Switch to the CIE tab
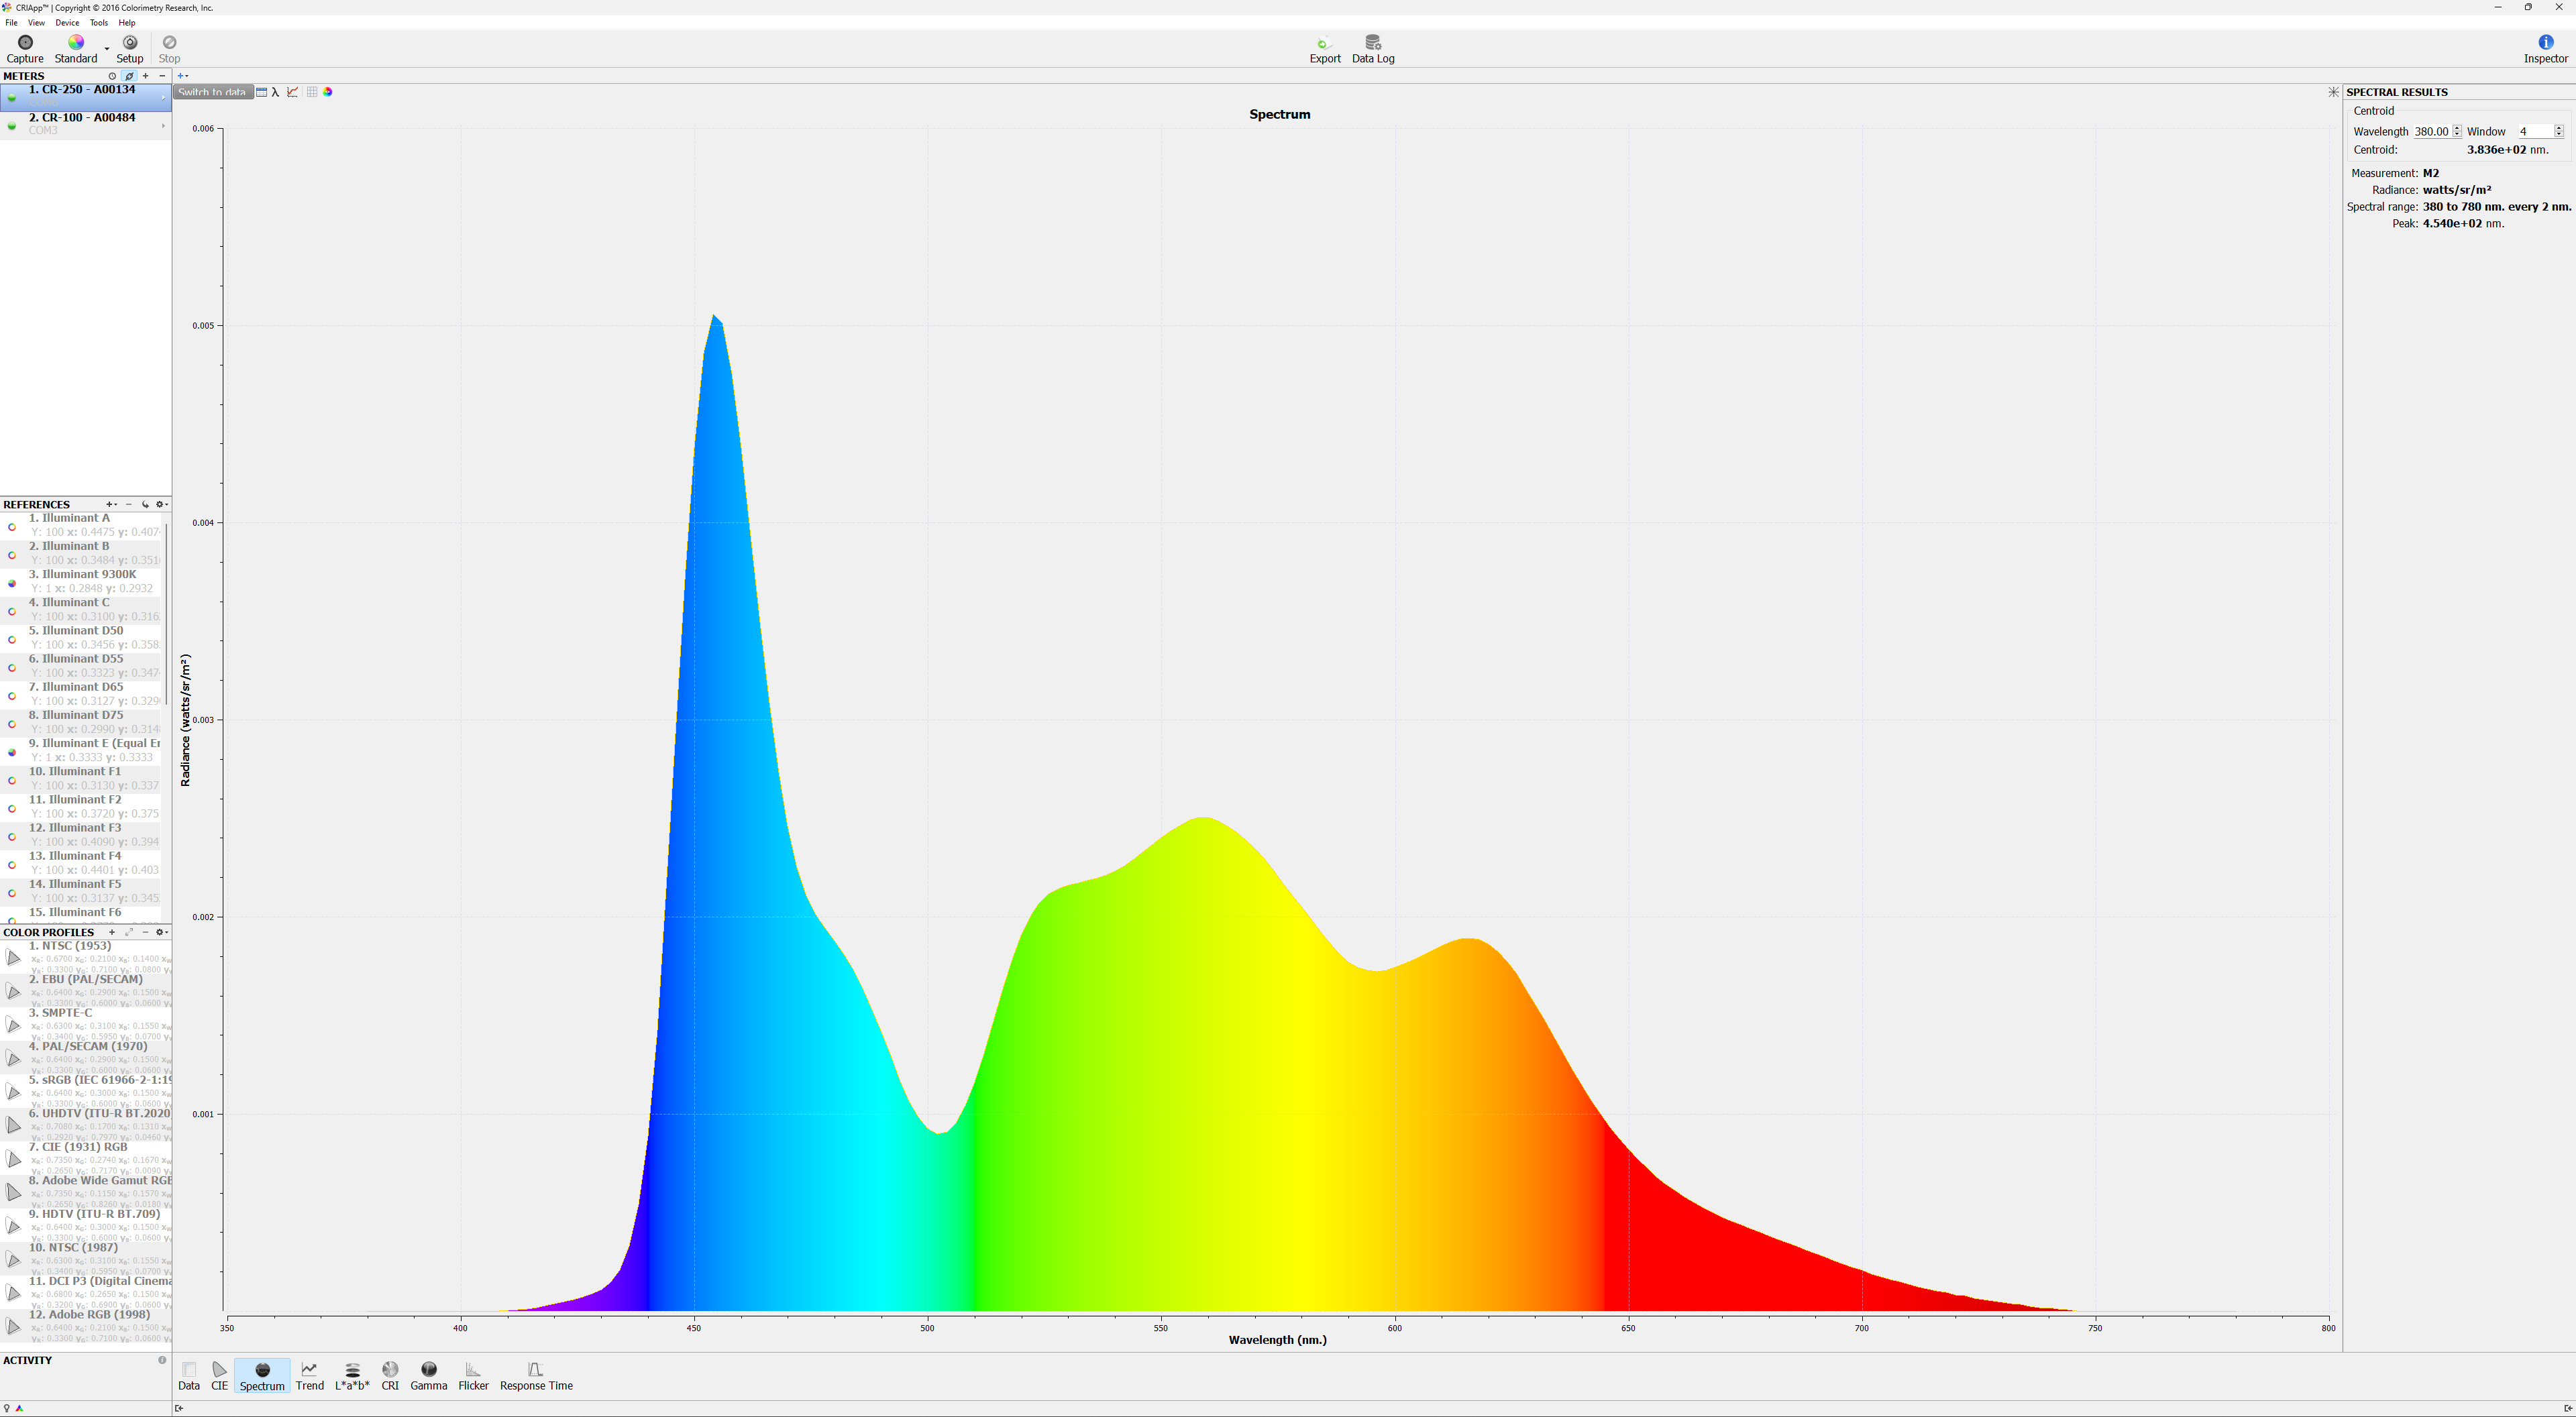Viewport: 2576px width, 1417px height. coord(219,1375)
